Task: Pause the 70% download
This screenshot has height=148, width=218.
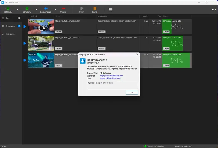Action: pyautogui.click(x=166, y=49)
